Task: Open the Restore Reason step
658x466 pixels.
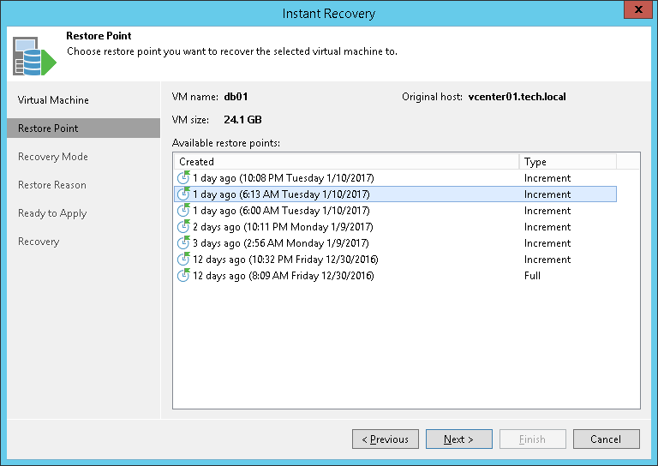Action: [x=52, y=185]
